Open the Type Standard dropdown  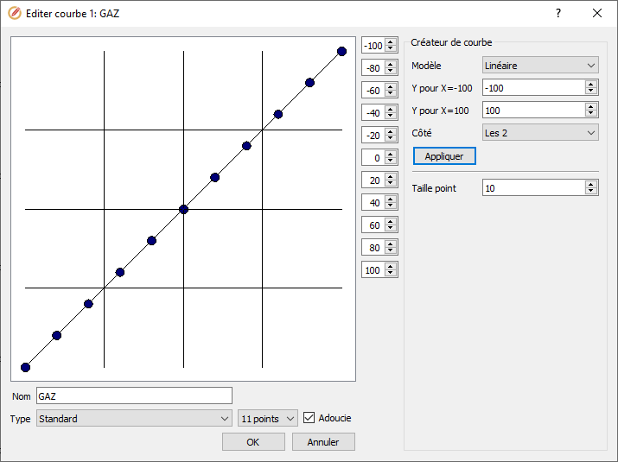[x=134, y=419]
